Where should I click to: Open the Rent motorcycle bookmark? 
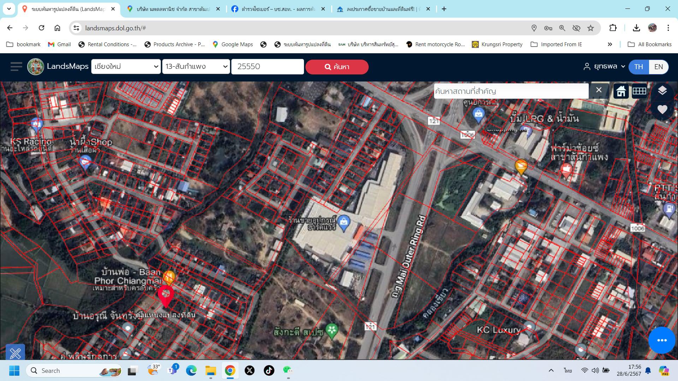[x=435, y=44]
